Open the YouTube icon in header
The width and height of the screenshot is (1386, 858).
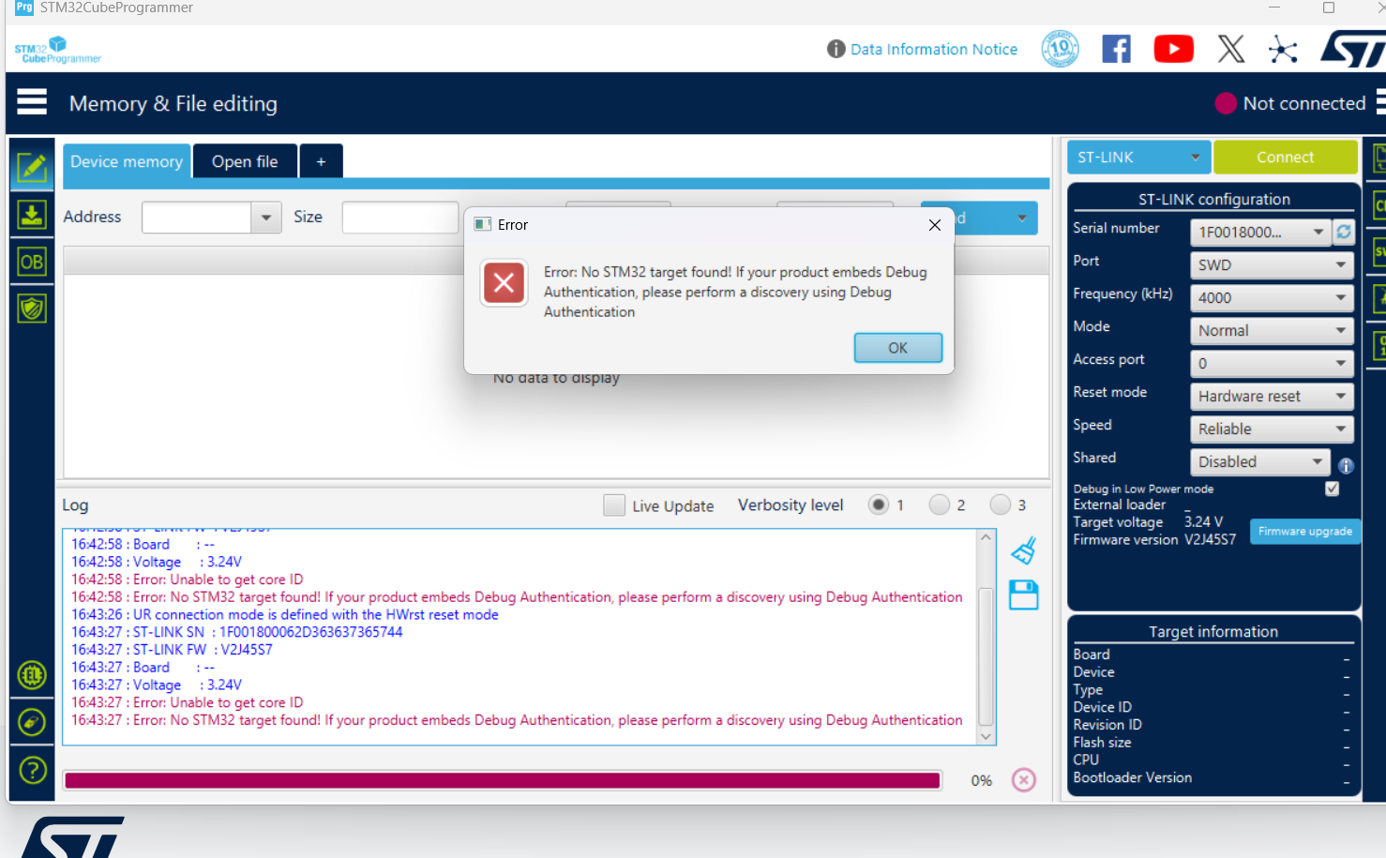pyautogui.click(x=1173, y=49)
